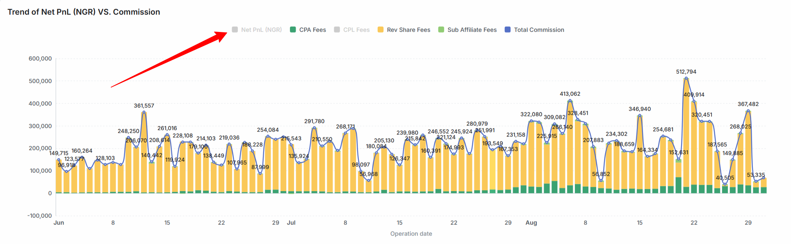This screenshot has width=791, height=244.
Task: Click the yellow Rev Share Fees legend square
Action: click(381, 29)
